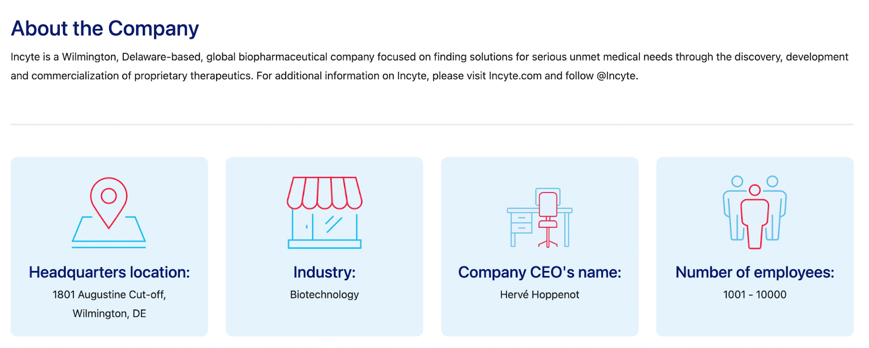This screenshot has height=348, width=869.
Task: Click Incyte.com in the description
Action: click(515, 76)
